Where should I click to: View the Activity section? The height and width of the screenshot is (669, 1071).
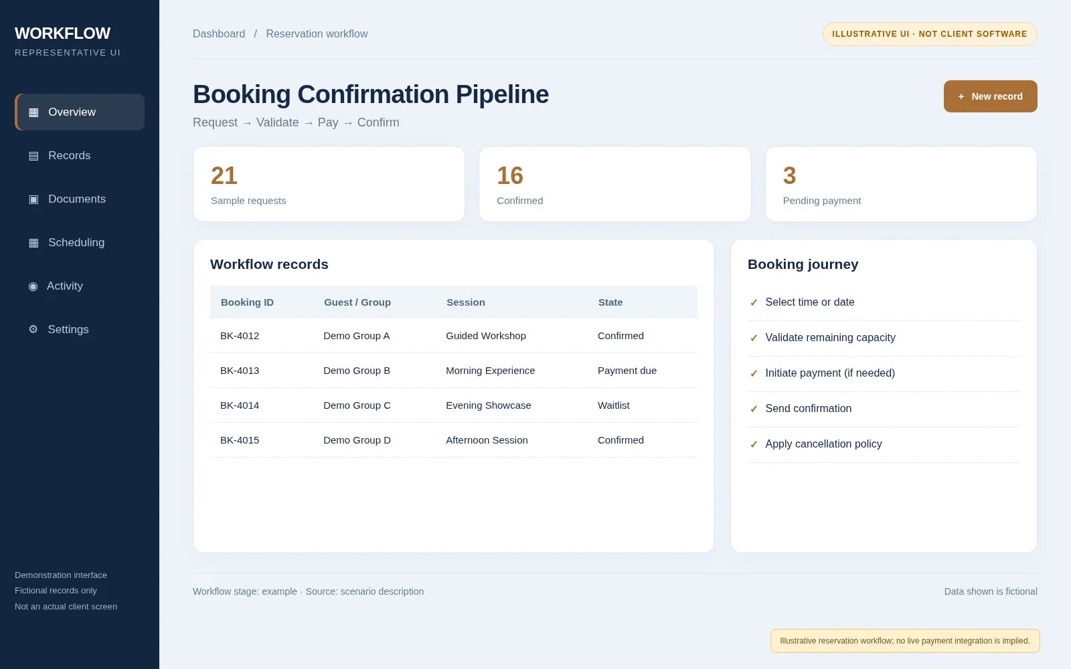pyautogui.click(x=80, y=286)
